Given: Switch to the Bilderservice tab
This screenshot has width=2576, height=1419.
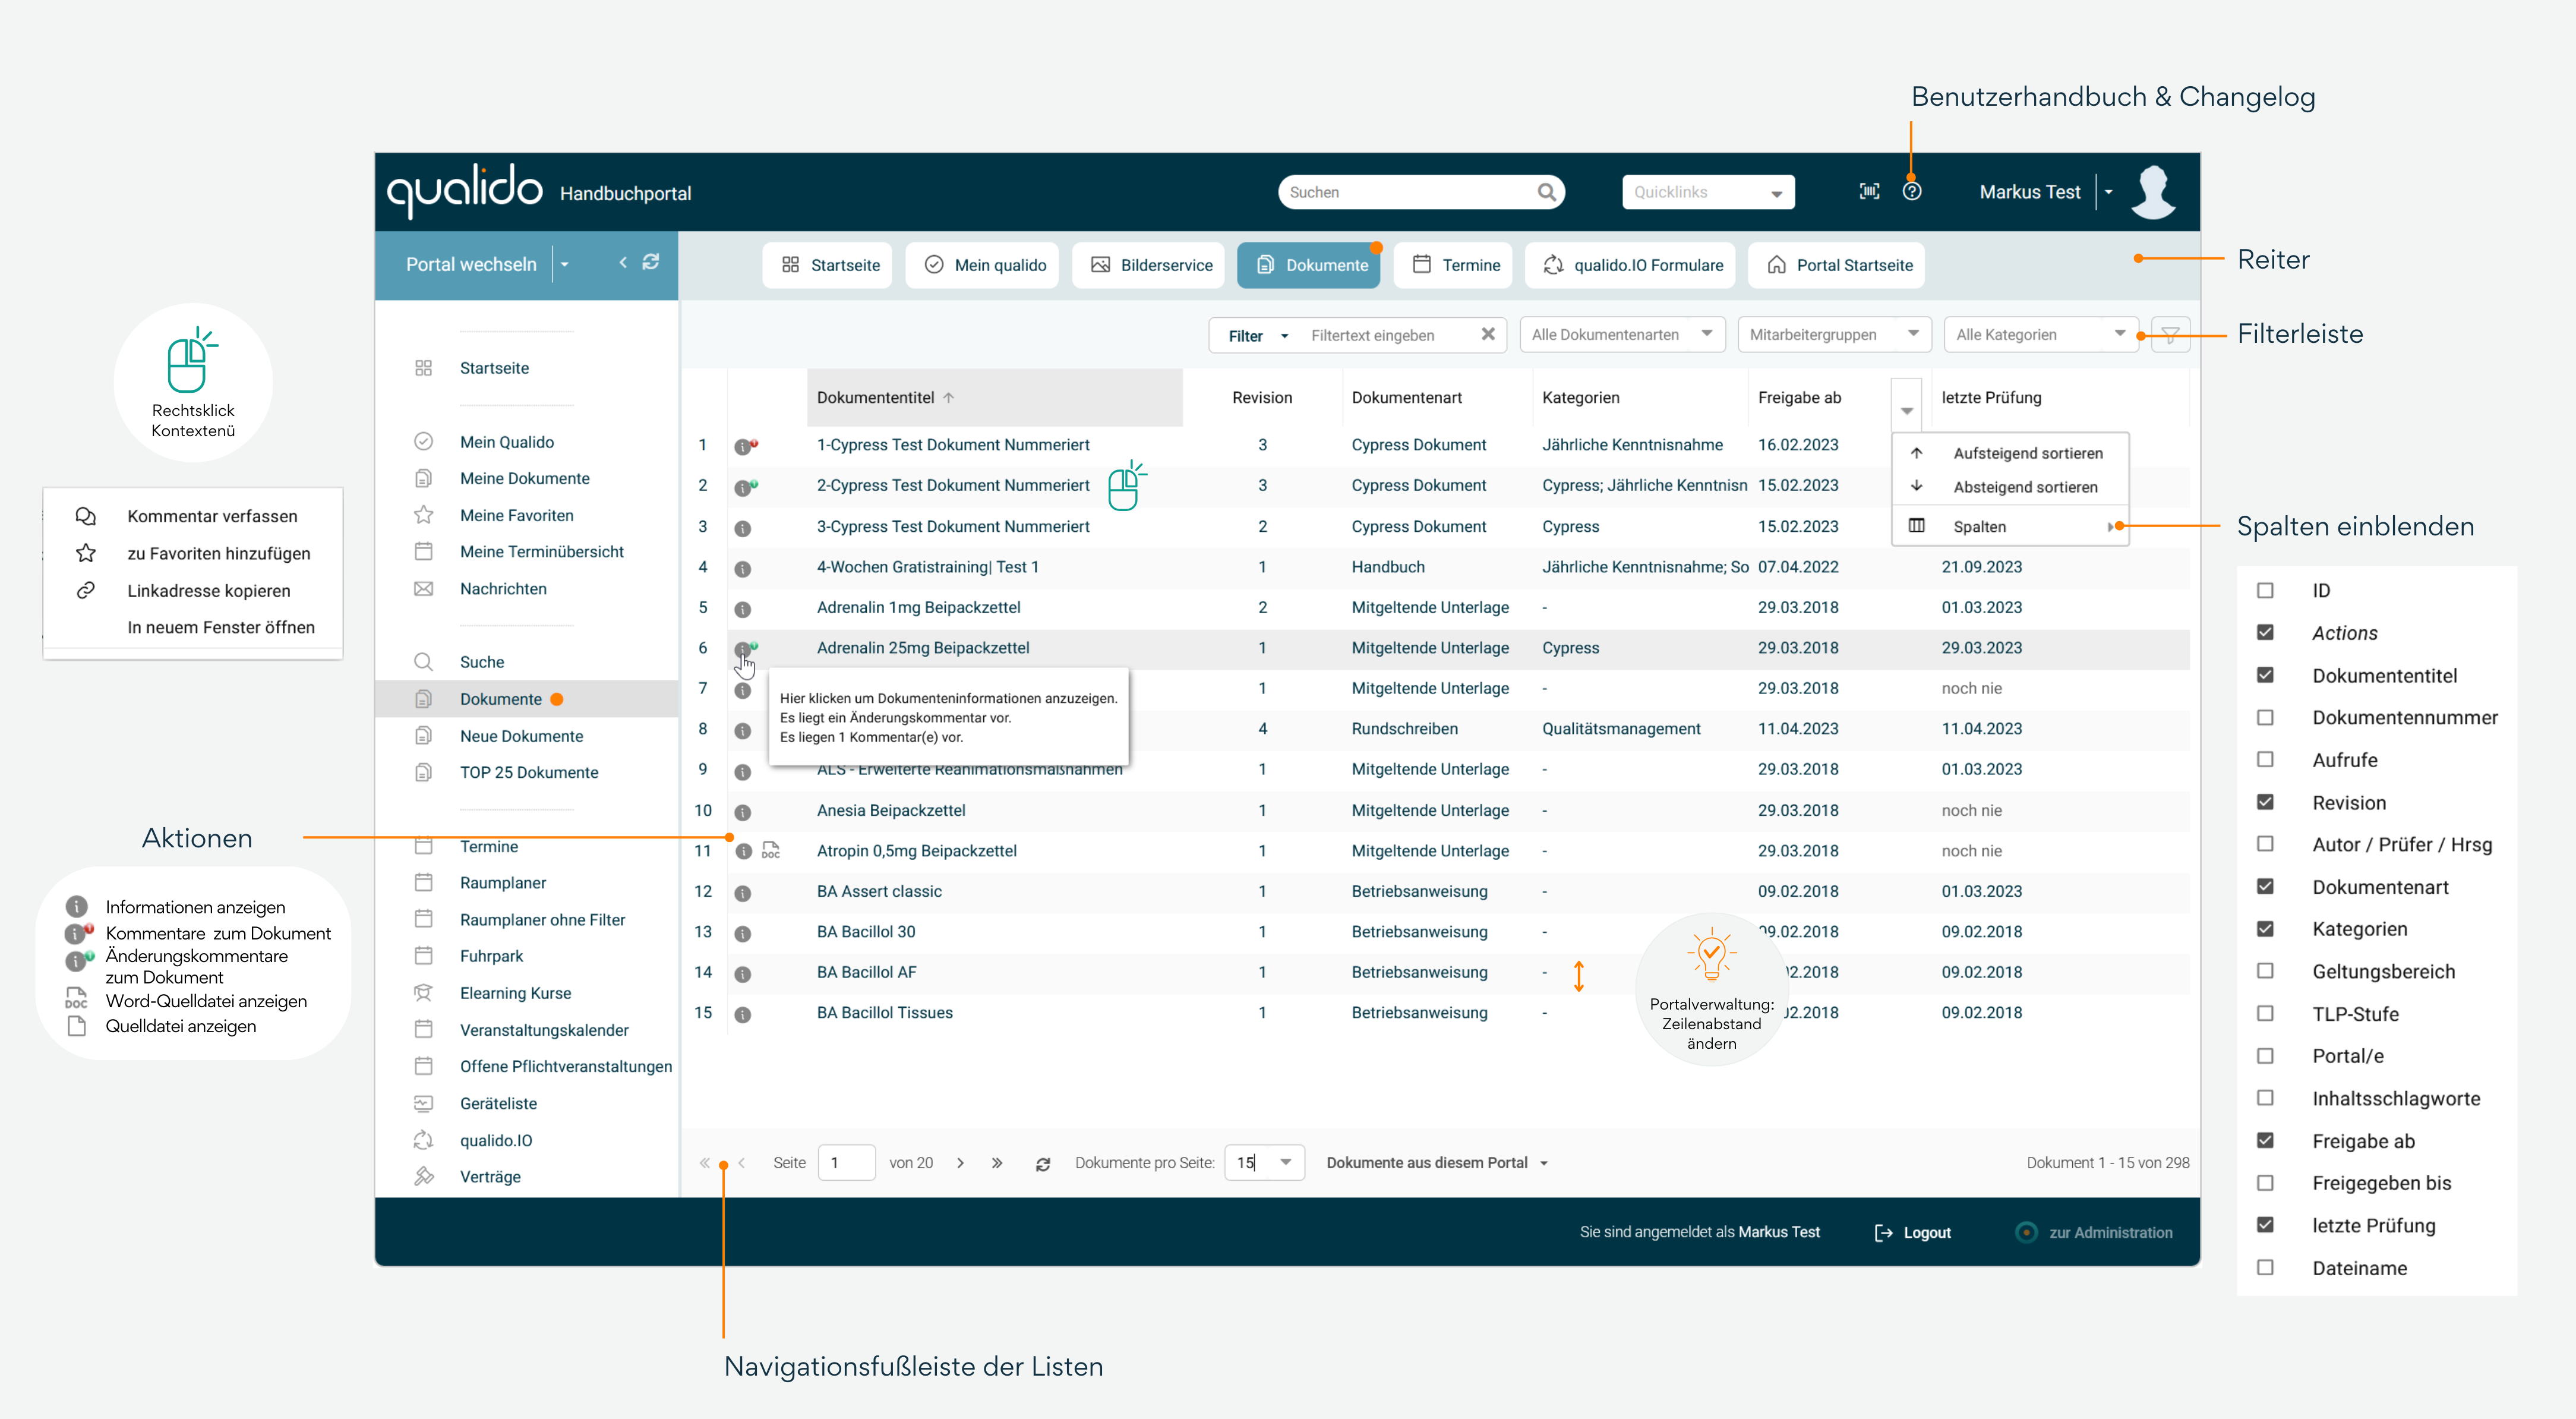Looking at the screenshot, I should point(1148,265).
